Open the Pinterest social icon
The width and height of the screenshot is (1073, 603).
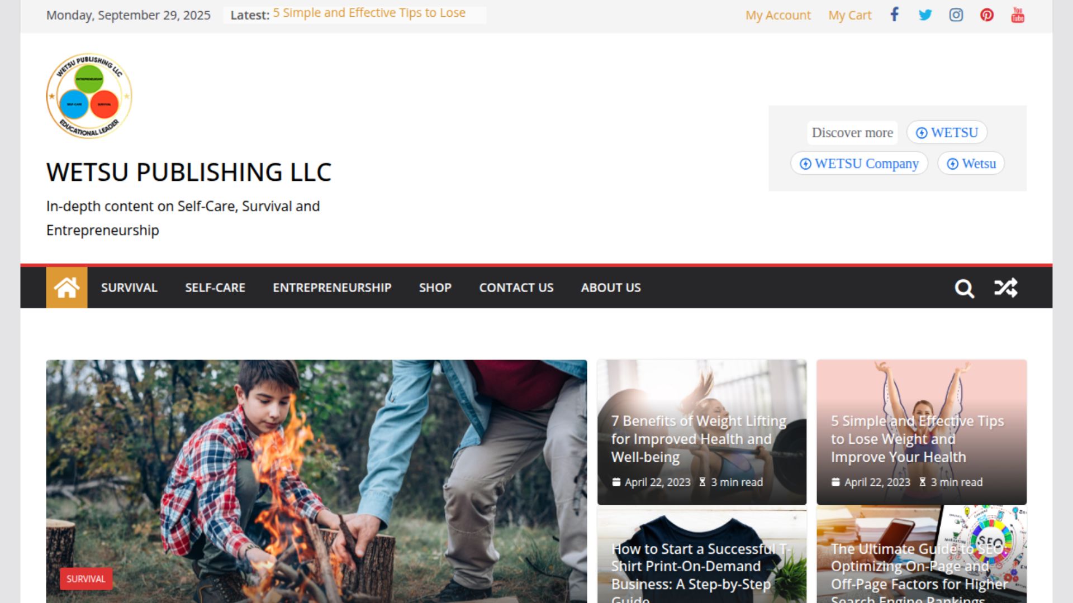pyautogui.click(x=986, y=15)
